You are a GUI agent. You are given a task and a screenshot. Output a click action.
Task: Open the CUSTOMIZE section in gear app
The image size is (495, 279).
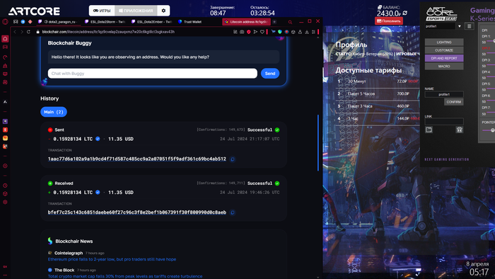(444, 50)
